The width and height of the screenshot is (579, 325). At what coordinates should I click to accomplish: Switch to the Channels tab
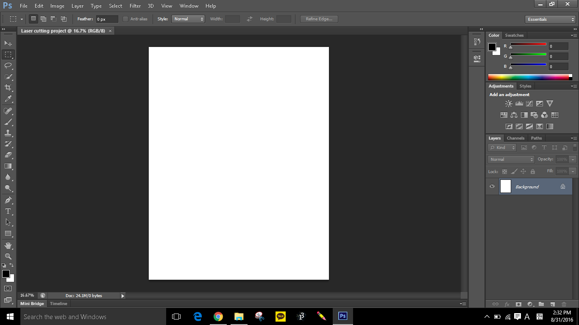(x=515, y=138)
